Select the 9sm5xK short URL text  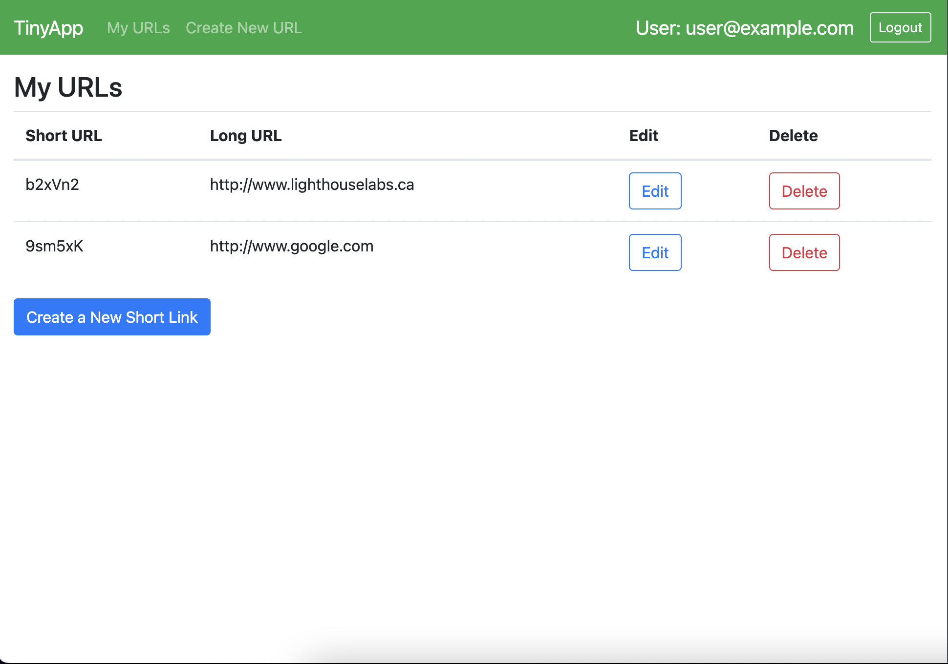point(54,246)
